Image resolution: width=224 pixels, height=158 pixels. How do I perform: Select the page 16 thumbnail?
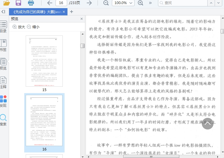pos(44,120)
